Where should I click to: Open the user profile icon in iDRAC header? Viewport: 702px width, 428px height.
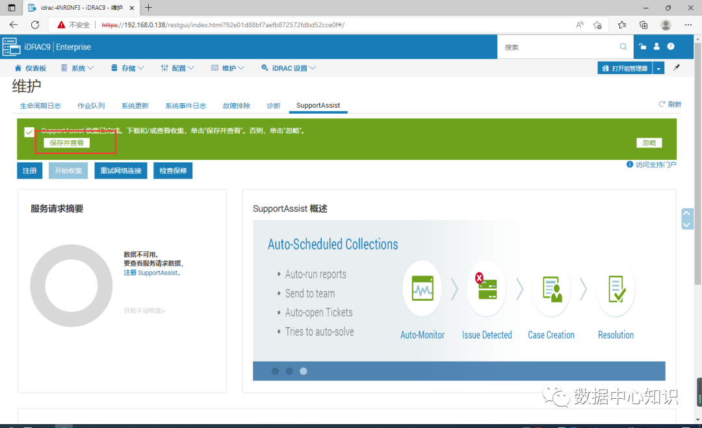tap(656, 47)
